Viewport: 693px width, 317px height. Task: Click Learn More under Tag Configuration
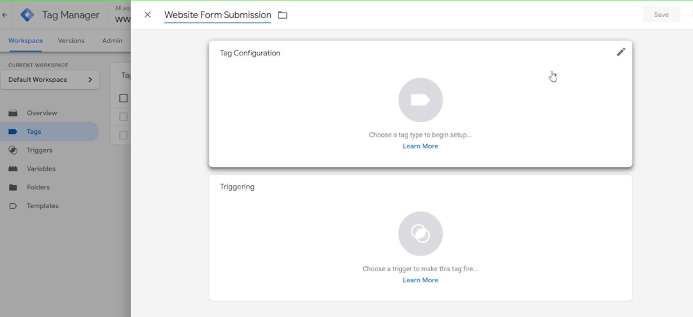click(420, 146)
